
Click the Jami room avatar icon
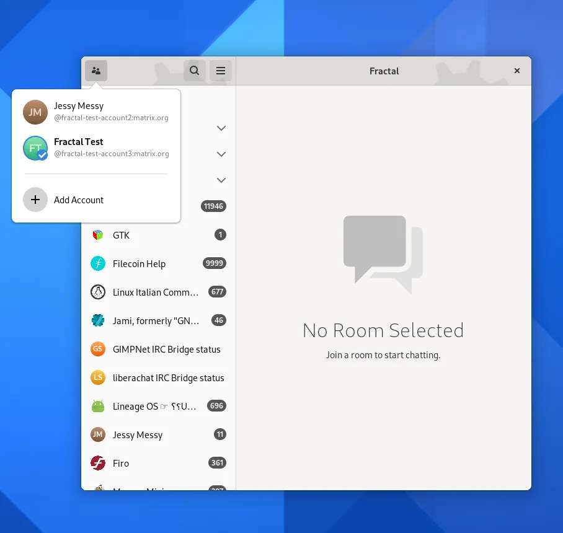pyautogui.click(x=98, y=320)
